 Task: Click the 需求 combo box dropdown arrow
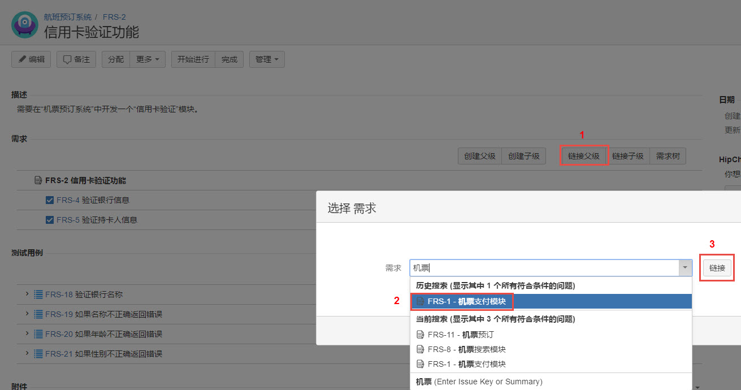[685, 268]
